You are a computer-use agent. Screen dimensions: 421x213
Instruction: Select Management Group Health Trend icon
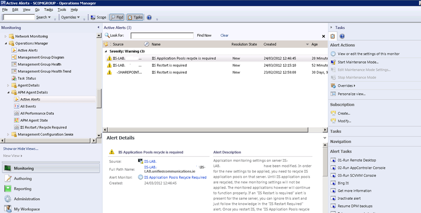14,71
